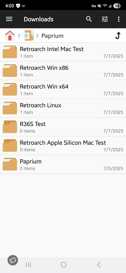Tap the search magnifier icon
Image resolution: width=126 pixels, height=273 pixels.
click(x=89, y=19)
